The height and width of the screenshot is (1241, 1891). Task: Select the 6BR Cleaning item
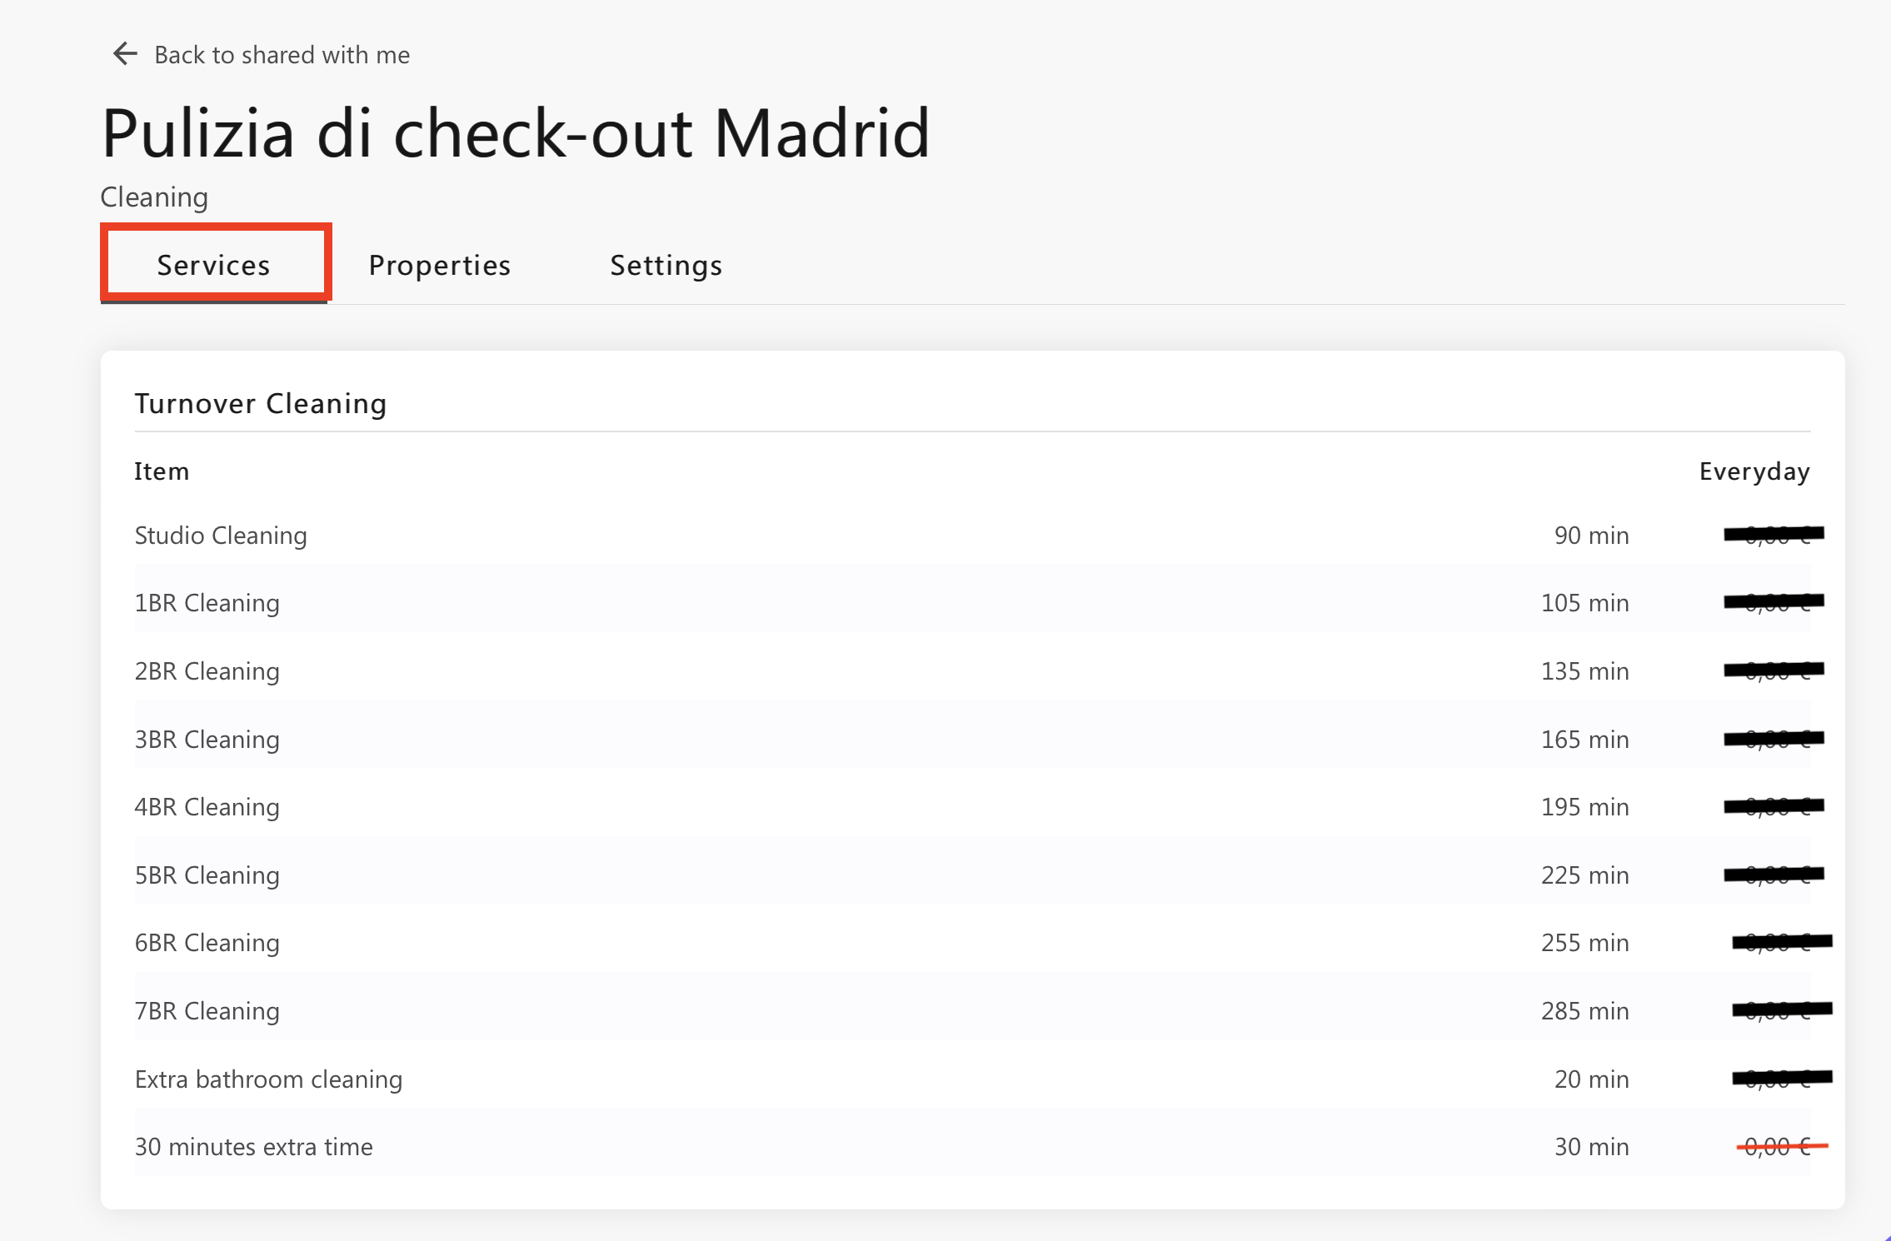973,943
